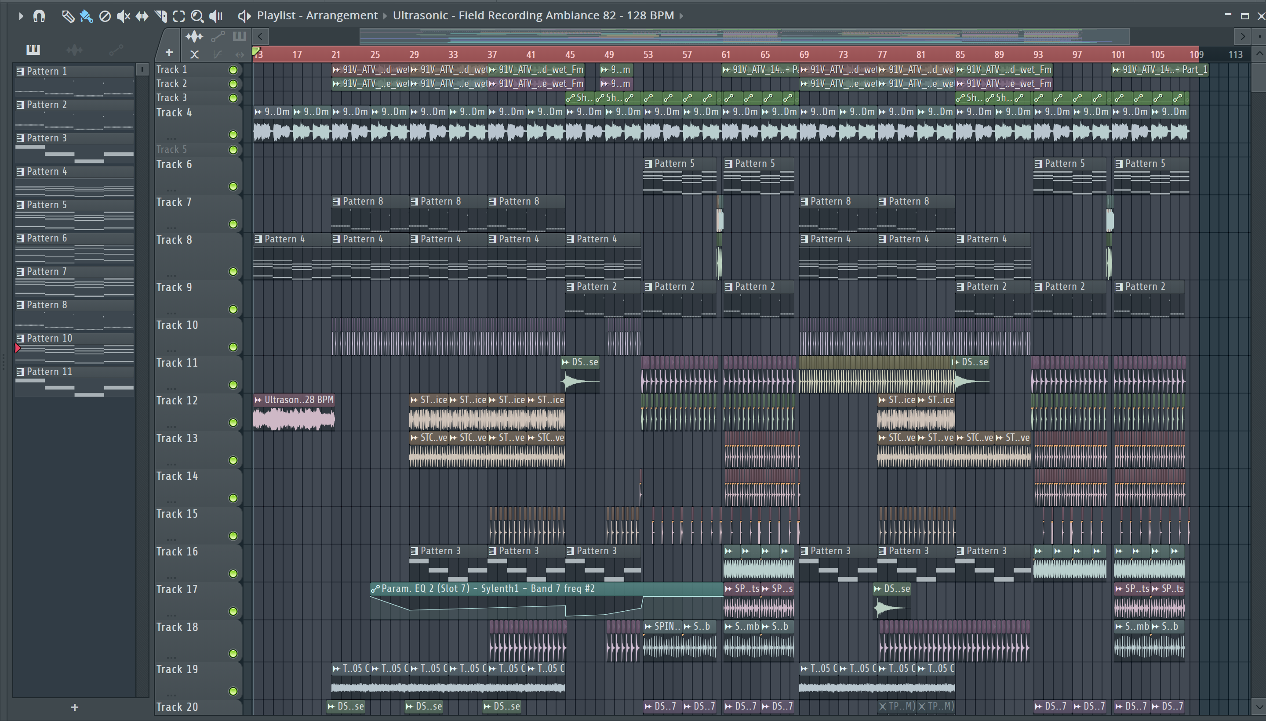Click the automation filter icon above tracks
1266x721 pixels.
pos(218,36)
